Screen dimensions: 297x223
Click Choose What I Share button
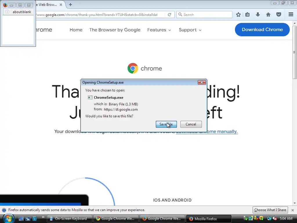pos(270,210)
